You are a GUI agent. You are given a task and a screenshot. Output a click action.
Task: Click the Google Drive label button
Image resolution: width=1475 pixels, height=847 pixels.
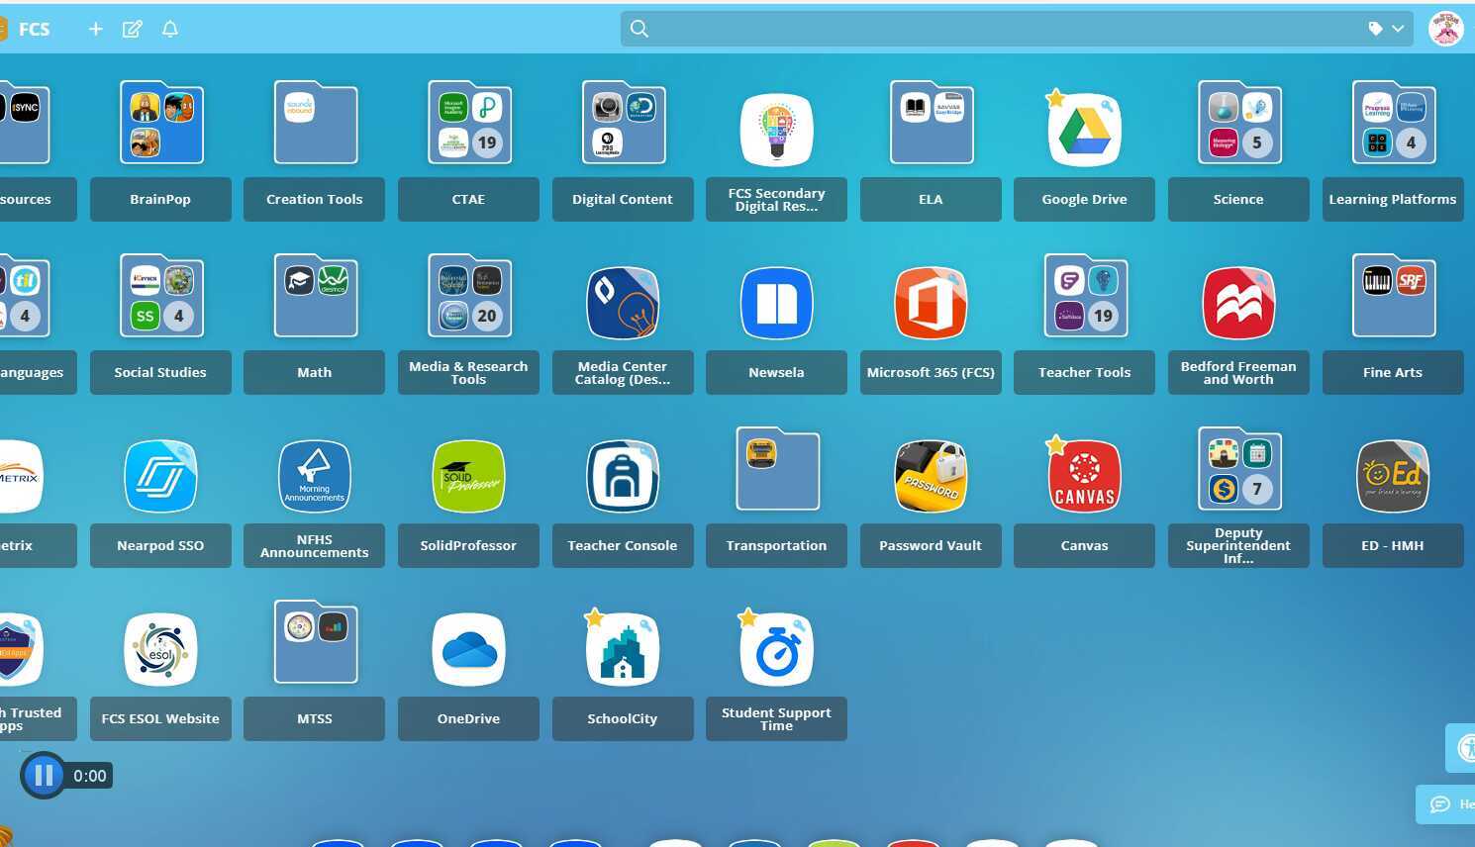click(1085, 200)
